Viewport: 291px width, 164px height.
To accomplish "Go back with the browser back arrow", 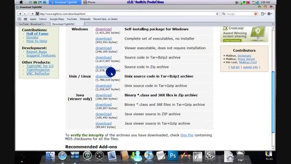I will [x=20, y=14].
